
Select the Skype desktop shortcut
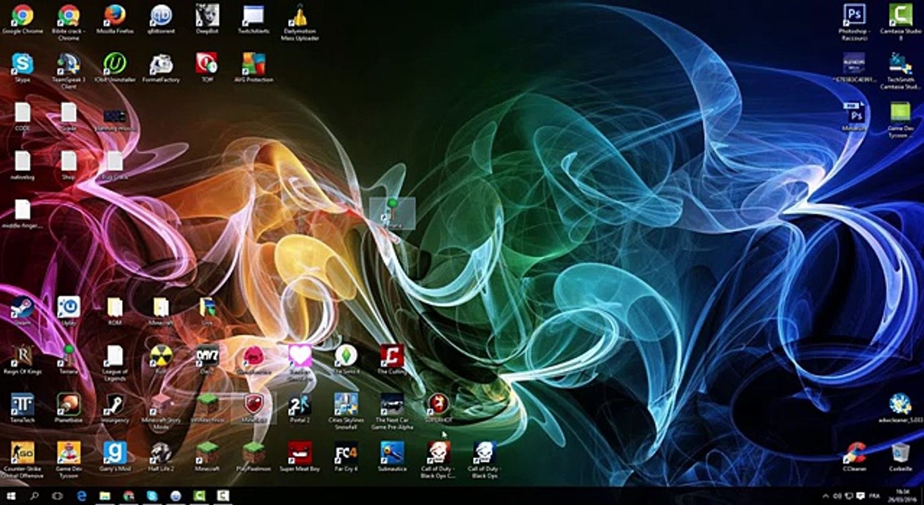[22, 69]
